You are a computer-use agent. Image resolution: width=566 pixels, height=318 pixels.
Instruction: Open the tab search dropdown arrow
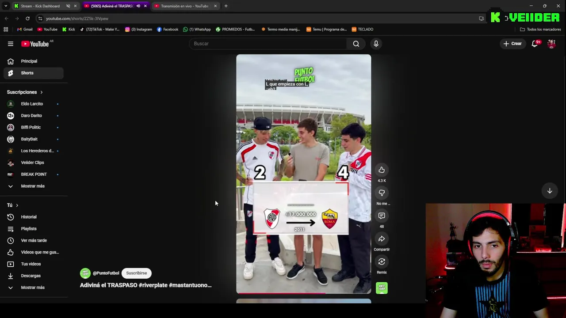pyautogui.click(x=6, y=6)
